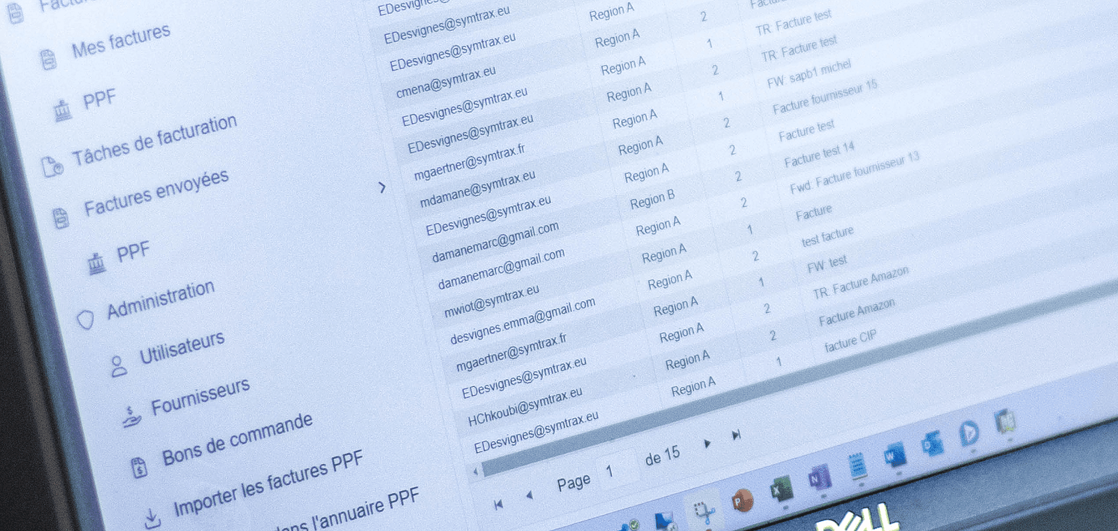The width and height of the screenshot is (1118, 531).
Task: Click the Bons de commande document icon
Action: 140,466
